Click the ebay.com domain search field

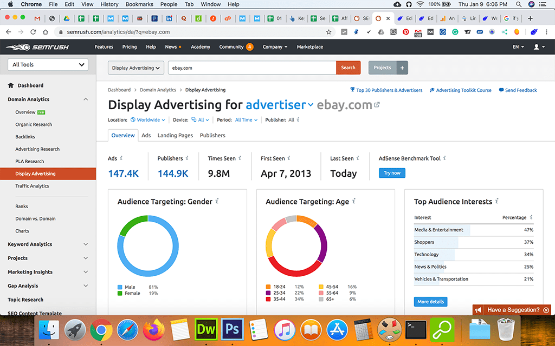[252, 68]
